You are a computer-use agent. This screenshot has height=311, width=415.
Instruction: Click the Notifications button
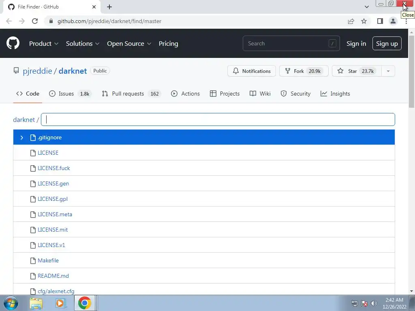pyautogui.click(x=251, y=71)
